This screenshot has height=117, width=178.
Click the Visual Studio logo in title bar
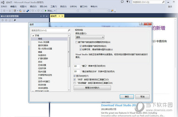click(x=2, y=2)
